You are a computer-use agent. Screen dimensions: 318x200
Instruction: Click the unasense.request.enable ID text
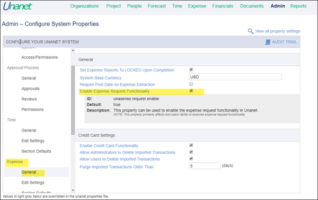136,99
